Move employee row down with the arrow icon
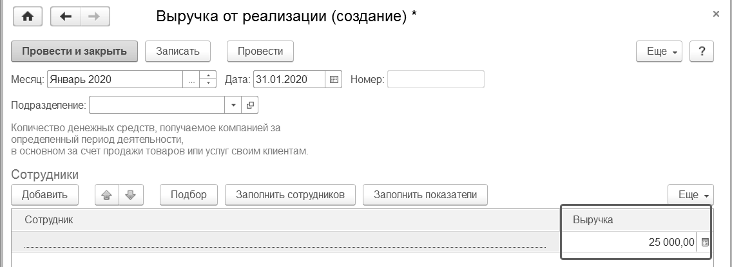 pyautogui.click(x=131, y=195)
